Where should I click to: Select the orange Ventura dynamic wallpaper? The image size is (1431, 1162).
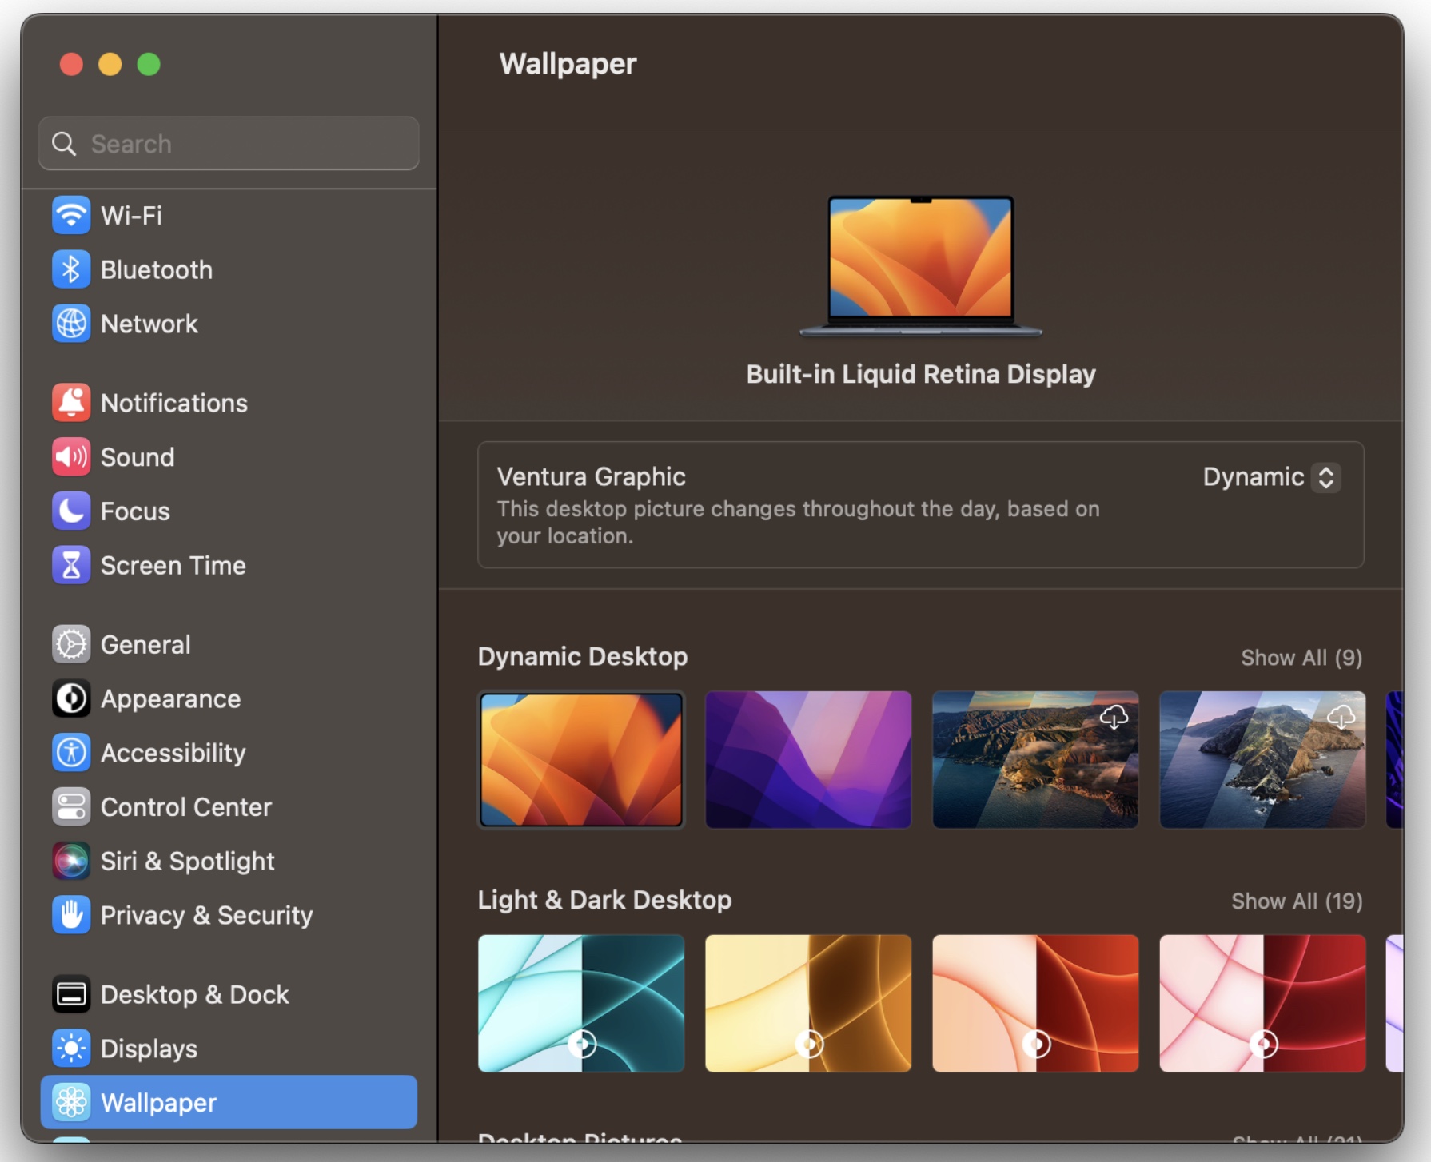581,760
